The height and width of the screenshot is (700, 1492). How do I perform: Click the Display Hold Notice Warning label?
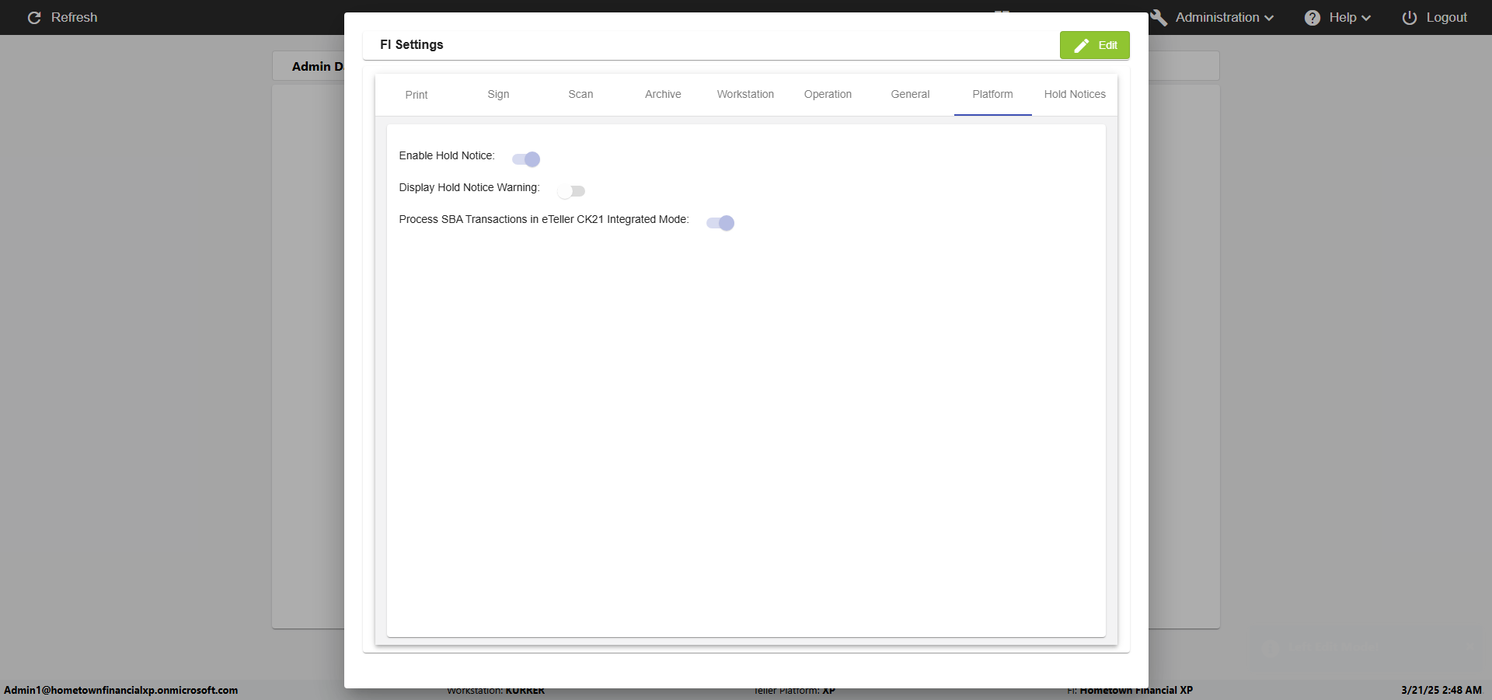(469, 188)
